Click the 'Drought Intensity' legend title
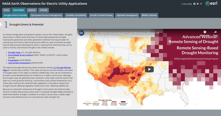This screenshot has width=221, height=116. (105, 100)
